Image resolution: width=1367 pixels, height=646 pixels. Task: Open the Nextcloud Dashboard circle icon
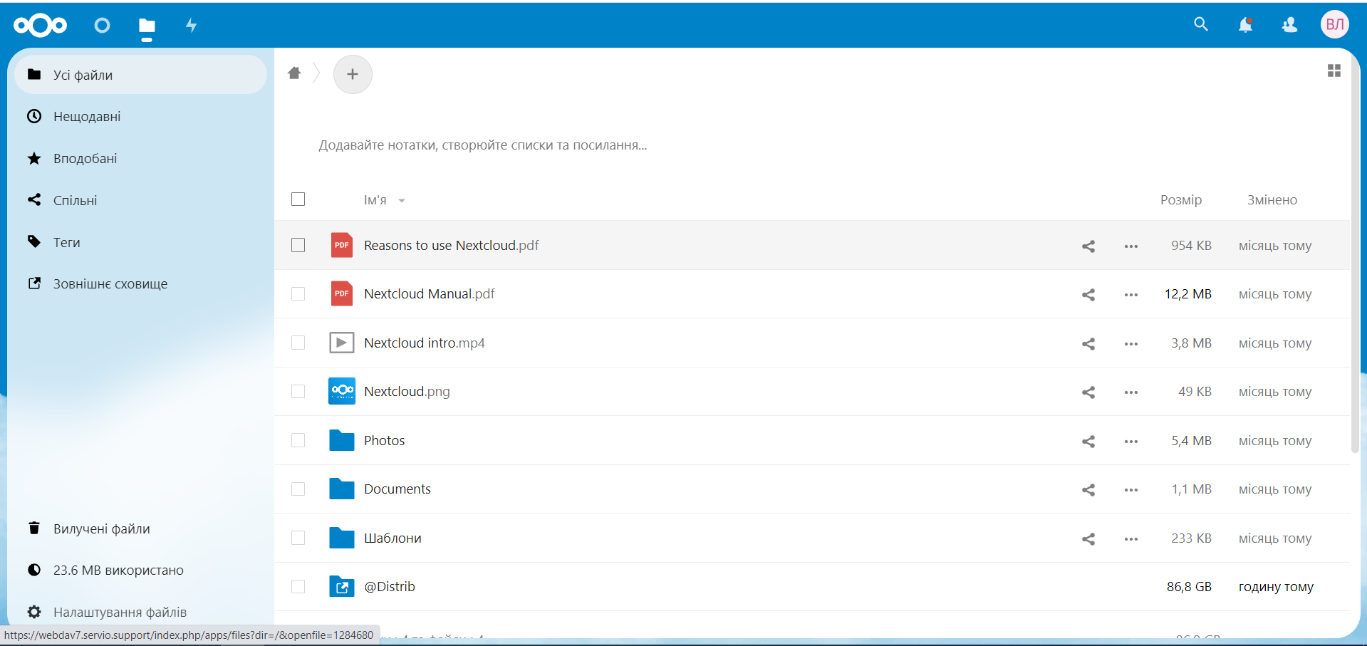pyautogui.click(x=102, y=26)
